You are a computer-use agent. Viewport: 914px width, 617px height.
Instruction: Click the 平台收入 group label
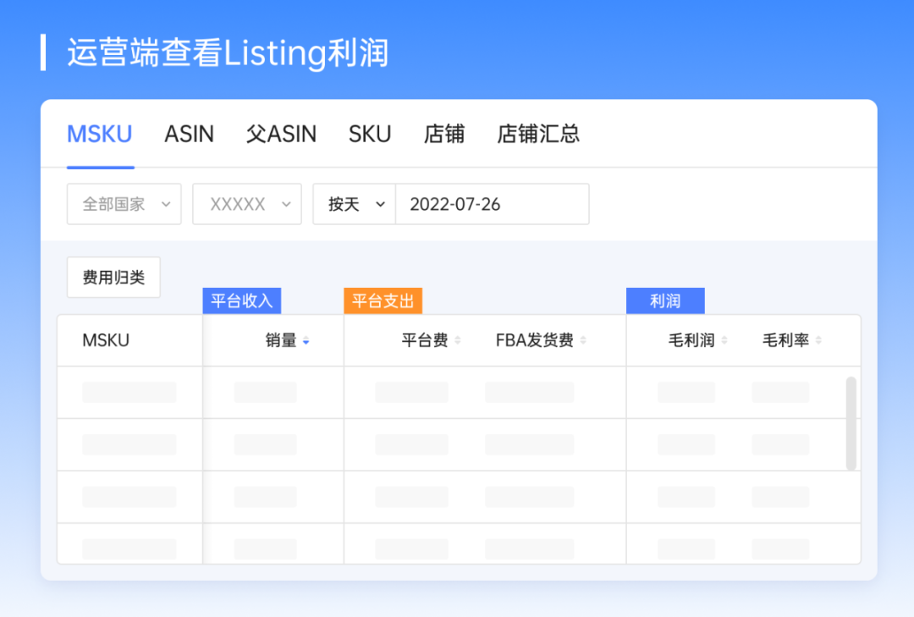click(x=242, y=301)
